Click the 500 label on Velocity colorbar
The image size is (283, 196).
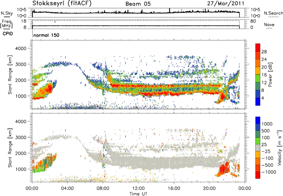[266, 131]
